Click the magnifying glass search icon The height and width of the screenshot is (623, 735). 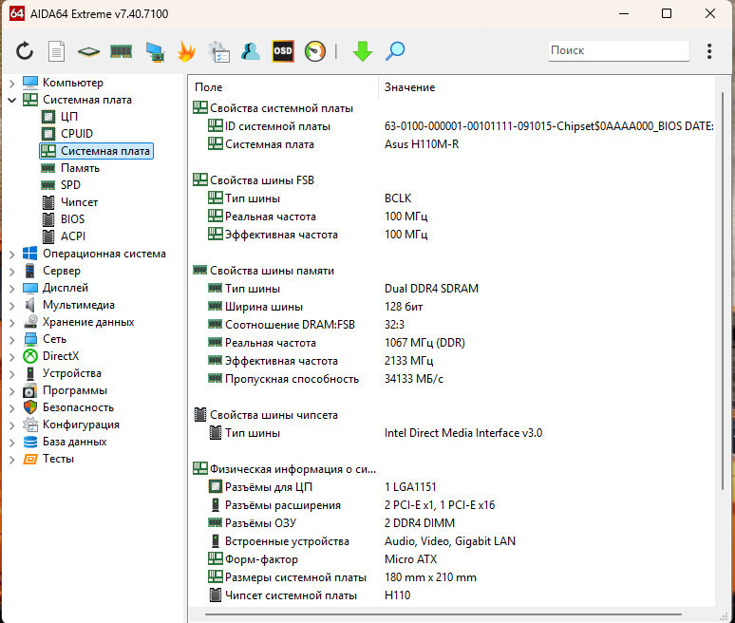click(395, 51)
